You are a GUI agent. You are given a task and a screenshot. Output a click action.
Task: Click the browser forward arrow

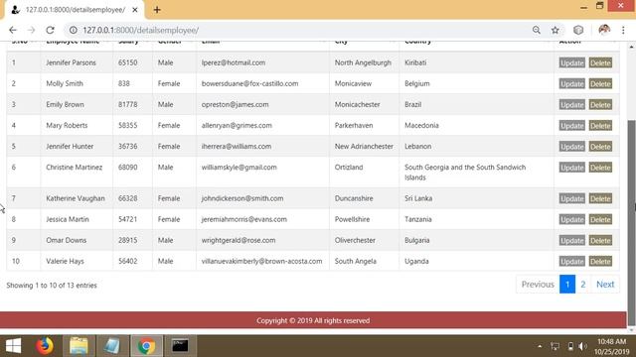click(x=31, y=30)
